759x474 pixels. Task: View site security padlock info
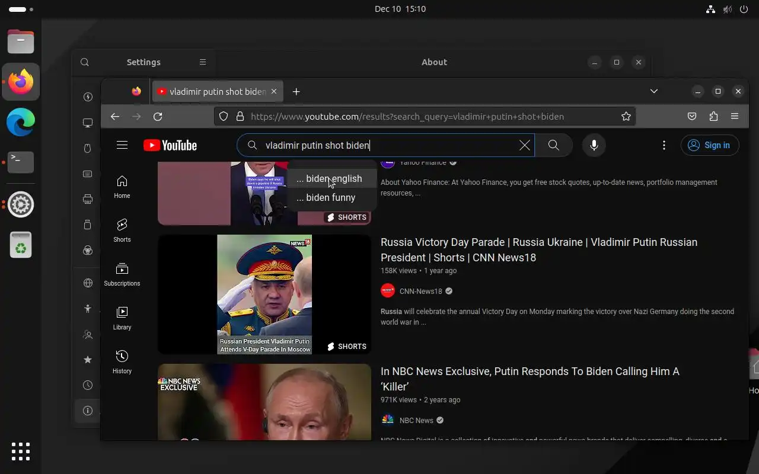point(240,117)
